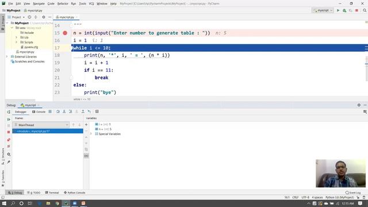Image resolution: width=368 pixels, height=207 pixels.
Task: Open the Event Log
Action: [352, 193]
